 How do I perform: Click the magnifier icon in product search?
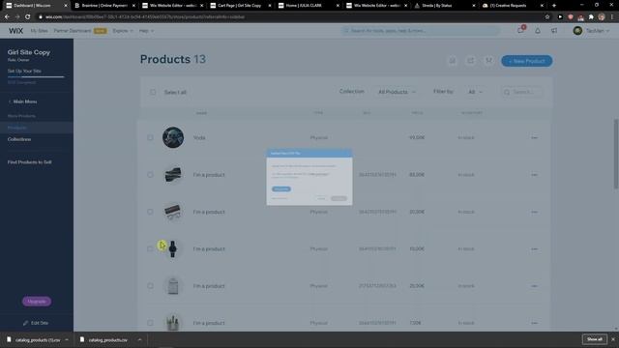point(507,93)
